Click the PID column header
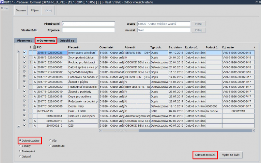 point(39,47)
